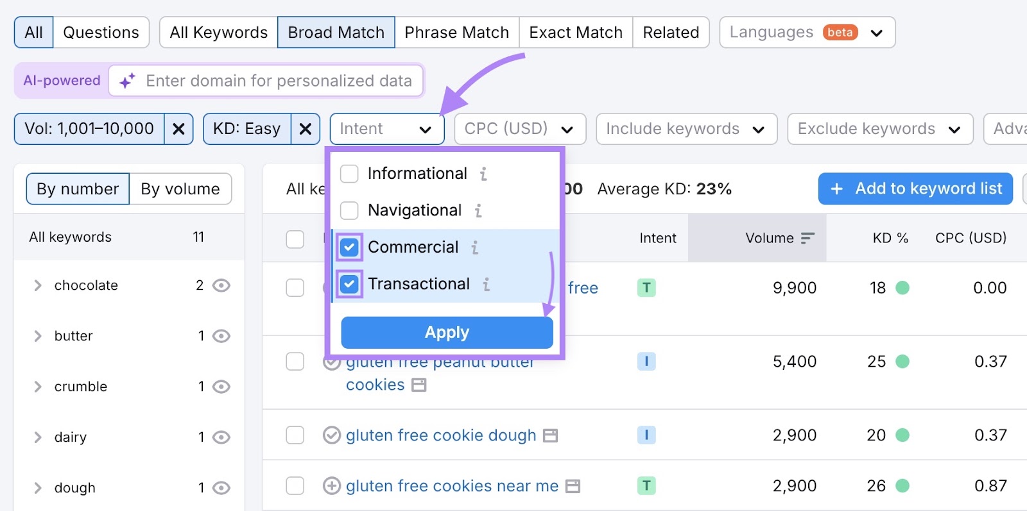Click the AI sparkle icon in the domain field
This screenshot has height=511, width=1027.
click(126, 81)
